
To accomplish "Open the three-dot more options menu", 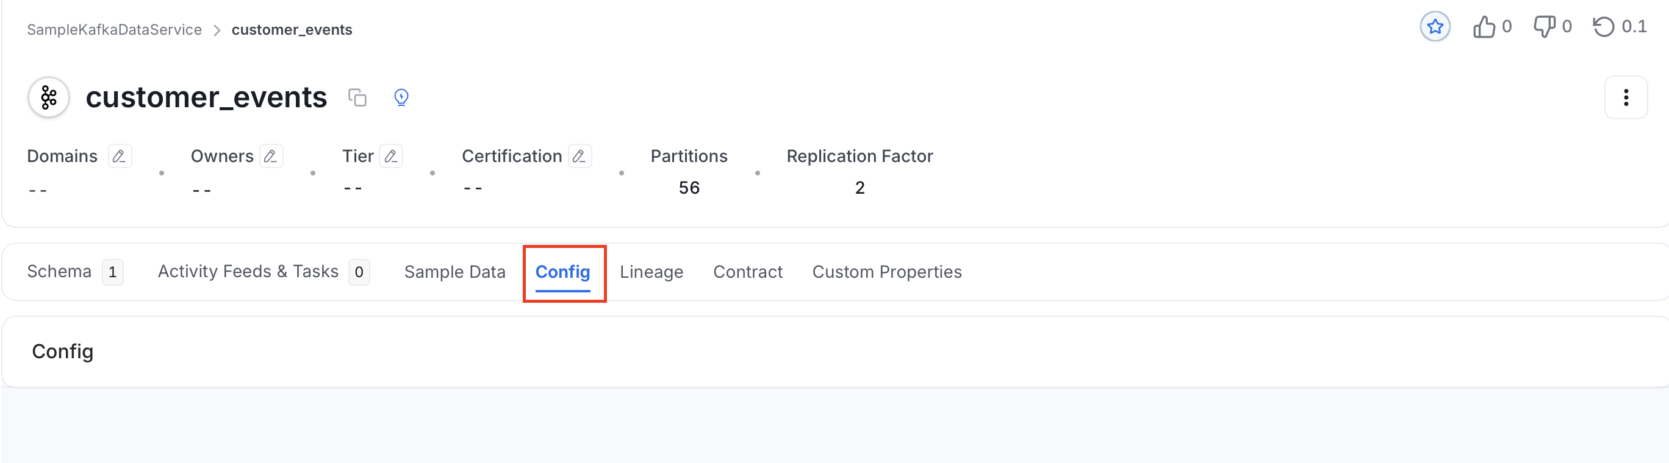I will click(1626, 97).
